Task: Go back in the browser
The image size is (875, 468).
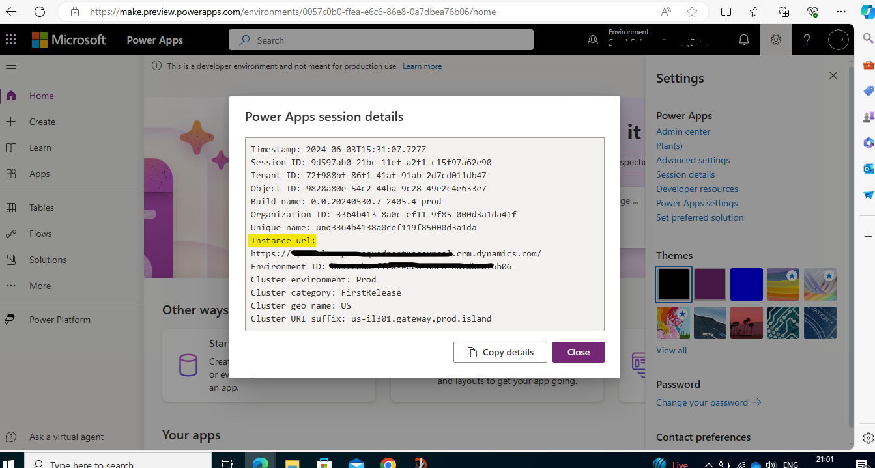Action: 11,12
